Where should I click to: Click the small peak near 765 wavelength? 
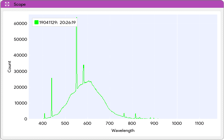click(x=124, y=114)
